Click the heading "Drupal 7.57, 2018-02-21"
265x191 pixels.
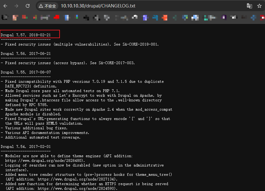pyautogui.click(x=26, y=35)
